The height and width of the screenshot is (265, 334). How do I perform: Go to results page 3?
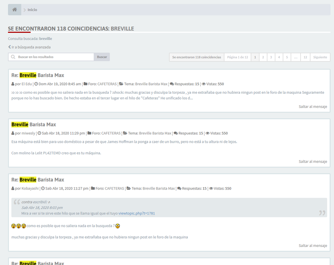[x=271, y=57]
